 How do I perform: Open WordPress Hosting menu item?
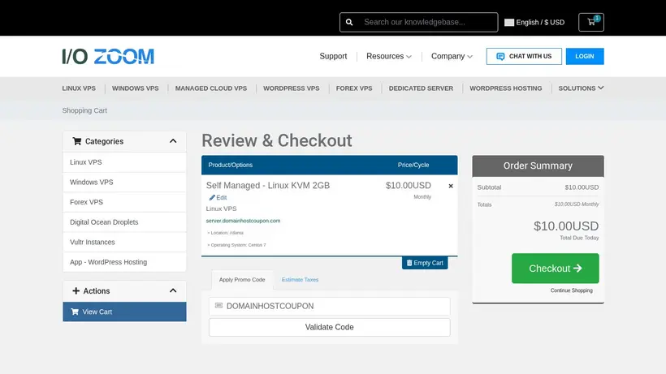(x=505, y=88)
